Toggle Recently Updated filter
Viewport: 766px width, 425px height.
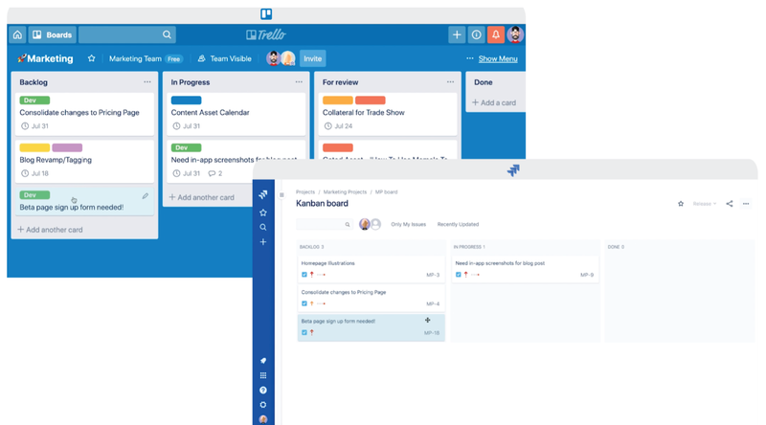[458, 224]
